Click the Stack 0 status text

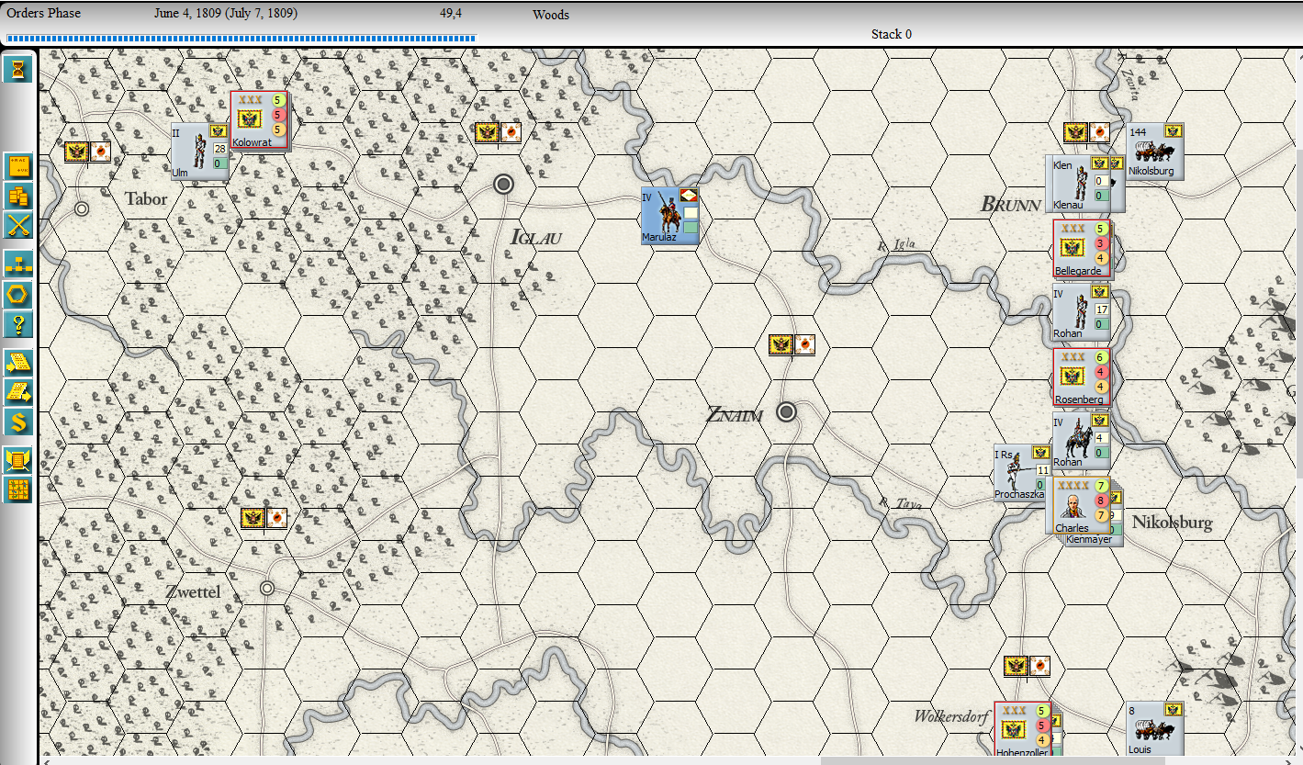click(x=892, y=35)
